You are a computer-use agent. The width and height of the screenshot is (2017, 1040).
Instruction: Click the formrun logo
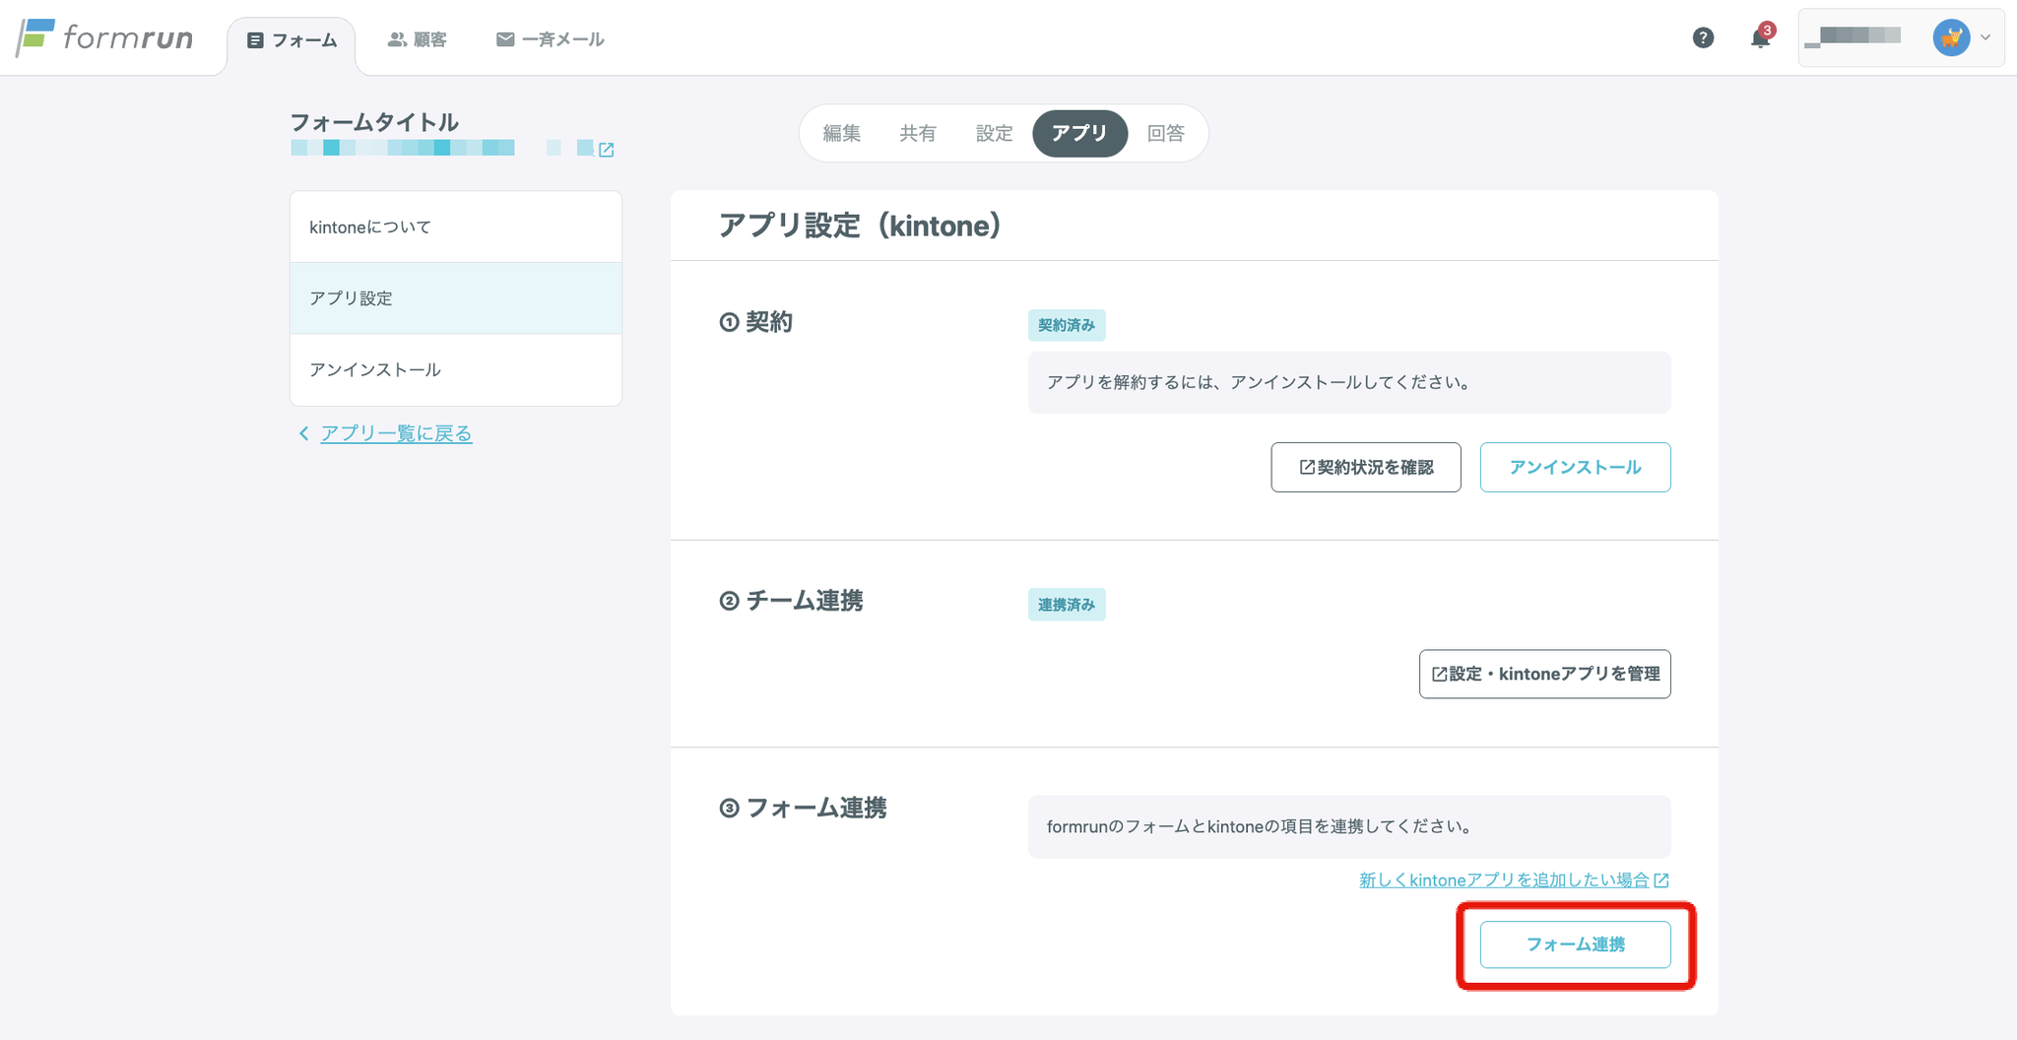point(104,37)
